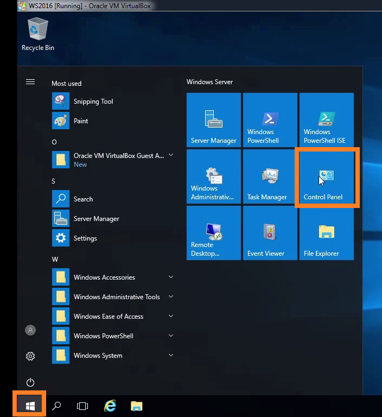382x417 pixels.
Task: Click the Power button in Start
Action: [x=30, y=382]
